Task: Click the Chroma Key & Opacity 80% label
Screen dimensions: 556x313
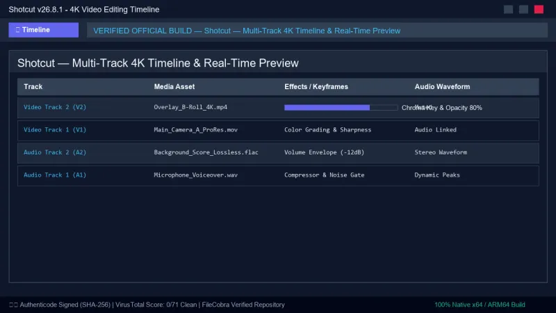Action: 442,108
